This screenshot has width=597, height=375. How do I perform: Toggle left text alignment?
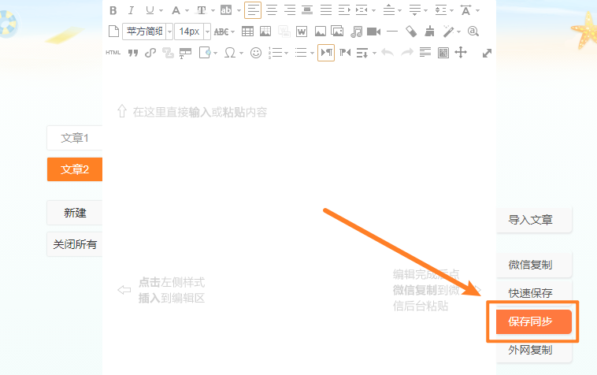click(x=253, y=10)
